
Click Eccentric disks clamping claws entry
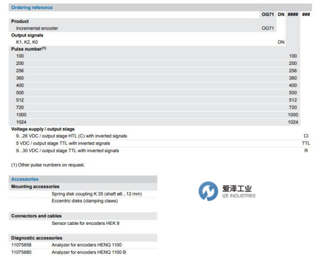point(85,201)
